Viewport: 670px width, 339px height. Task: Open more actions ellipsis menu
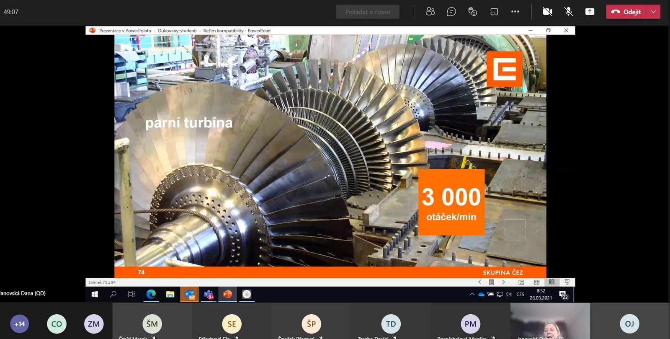pos(515,12)
